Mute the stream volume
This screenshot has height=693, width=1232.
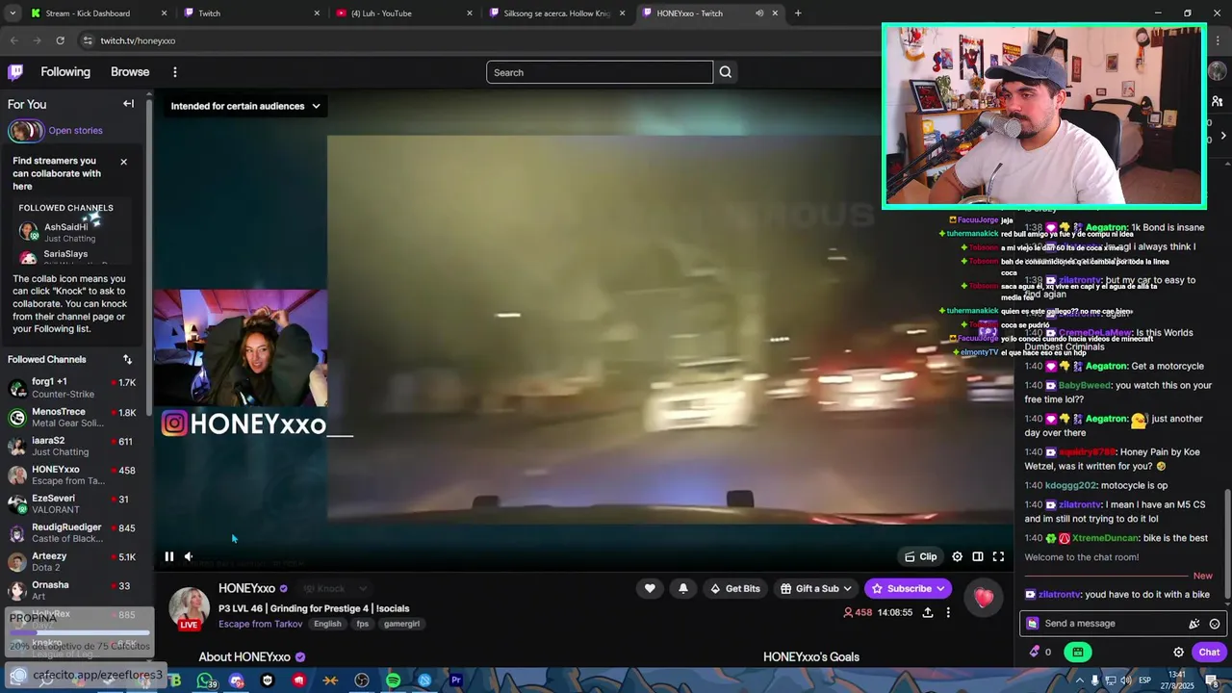click(x=189, y=556)
